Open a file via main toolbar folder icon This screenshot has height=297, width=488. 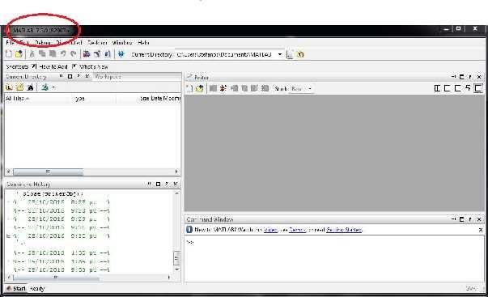click(19, 54)
